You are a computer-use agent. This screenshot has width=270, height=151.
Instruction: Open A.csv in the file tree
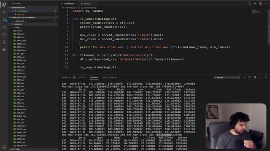(19, 31)
